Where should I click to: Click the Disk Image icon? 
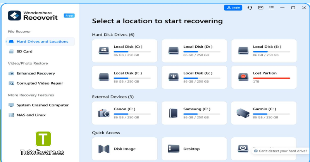[104, 149]
